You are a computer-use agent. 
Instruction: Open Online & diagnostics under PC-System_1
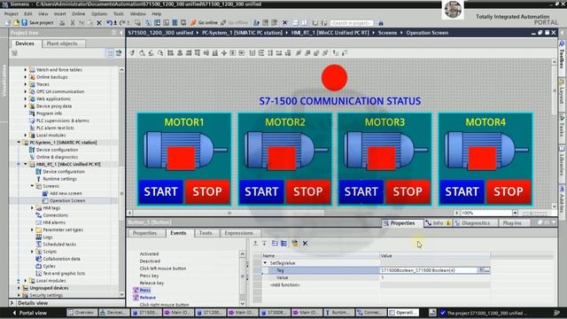57,157
